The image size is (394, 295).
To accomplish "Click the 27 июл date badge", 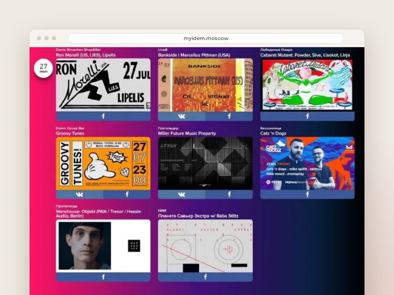I will click(x=43, y=68).
